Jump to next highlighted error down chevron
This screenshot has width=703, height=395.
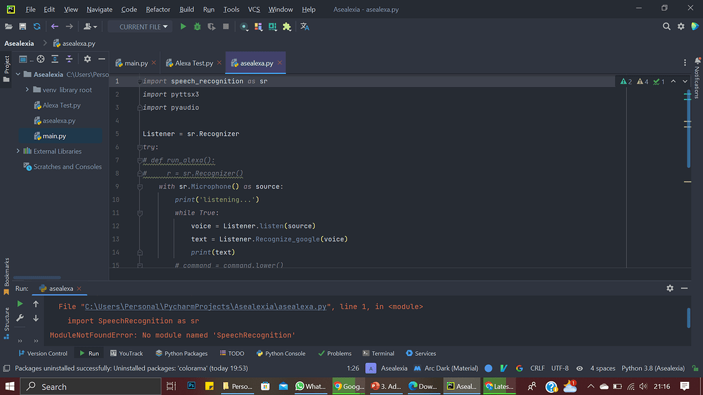[684, 82]
